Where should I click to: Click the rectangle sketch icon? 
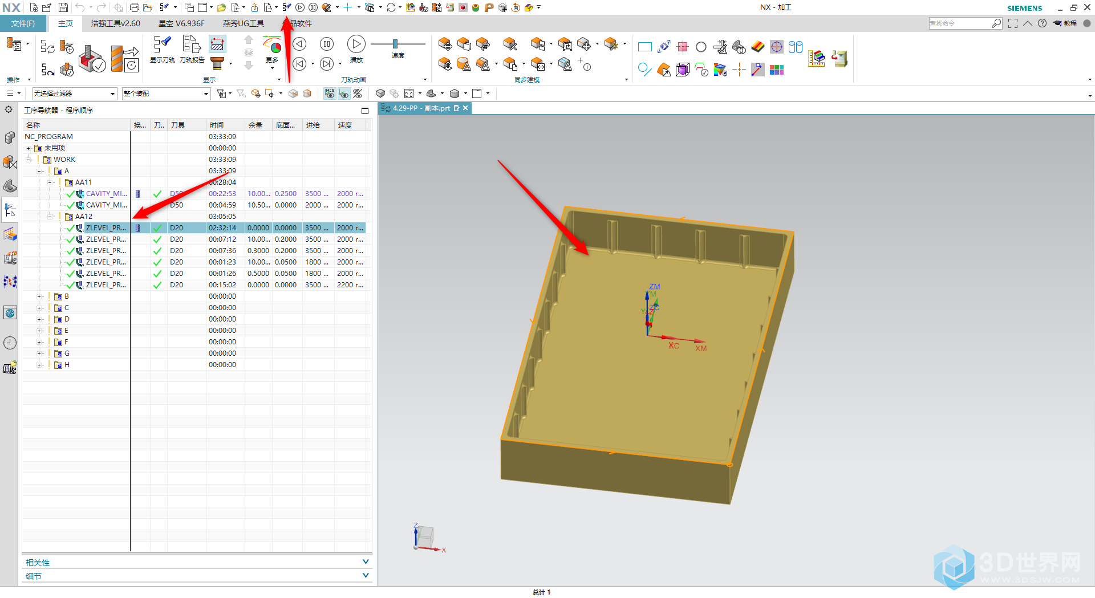[x=645, y=47]
